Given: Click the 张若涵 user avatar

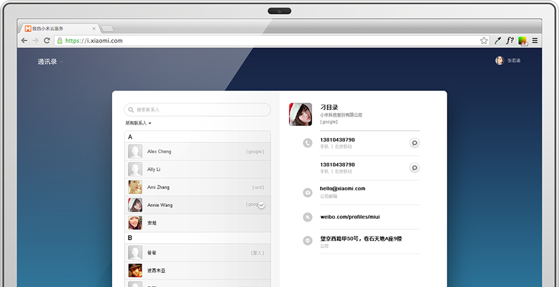Looking at the screenshot, I should pos(499,60).
